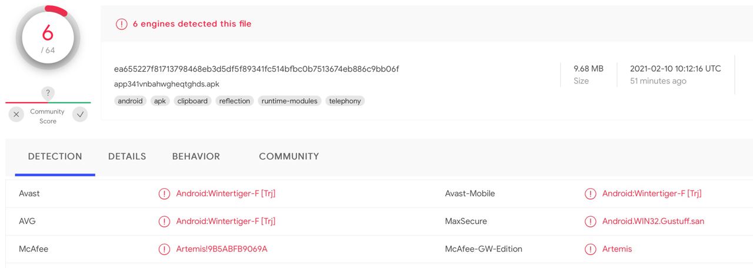753x268 pixels.
Task: Click the 'runtime-modules' tag
Action: coord(289,101)
